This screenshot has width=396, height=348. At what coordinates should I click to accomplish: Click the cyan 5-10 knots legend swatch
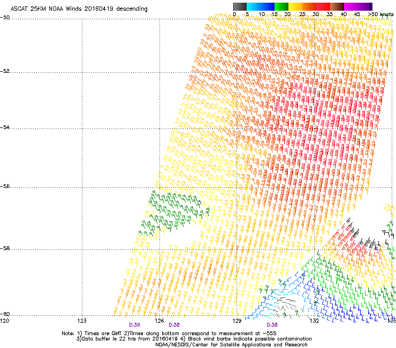click(x=254, y=6)
